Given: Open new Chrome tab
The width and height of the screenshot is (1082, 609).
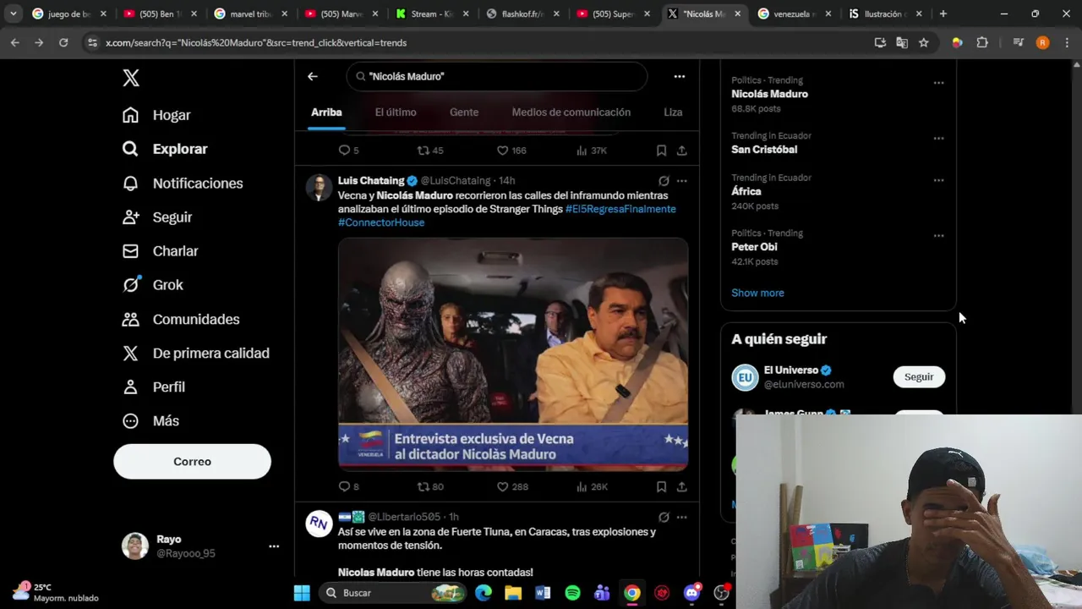Looking at the screenshot, I should [943, 14].
